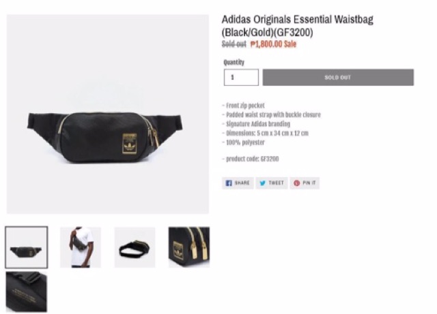Viewport: 437px width, 314px height.
Task: Click the PIN IT button text
Action: click(309, 183)
